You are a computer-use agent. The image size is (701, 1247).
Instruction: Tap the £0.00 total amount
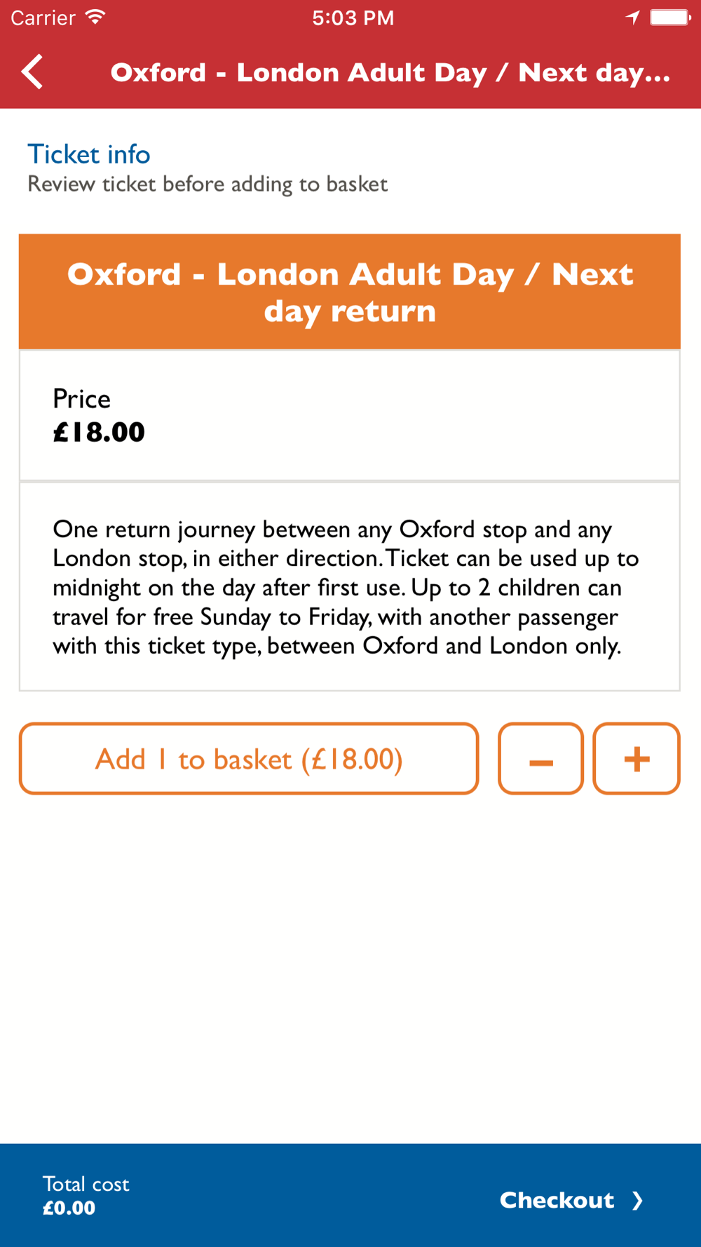pyautogui.click(x=69, y=1208)
